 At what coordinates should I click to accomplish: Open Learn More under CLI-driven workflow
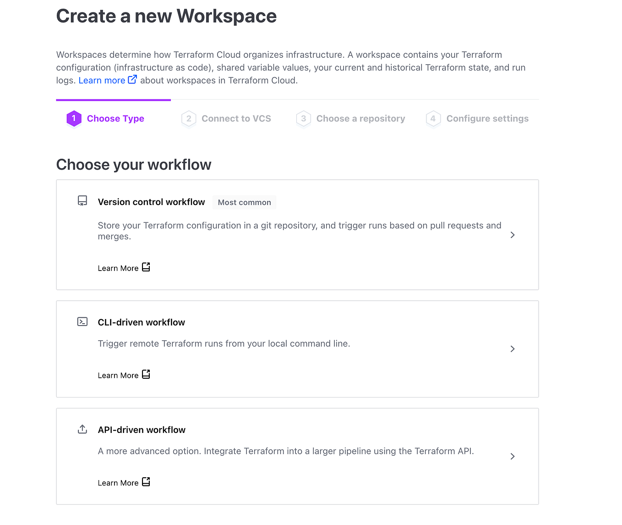click(118, 375)
